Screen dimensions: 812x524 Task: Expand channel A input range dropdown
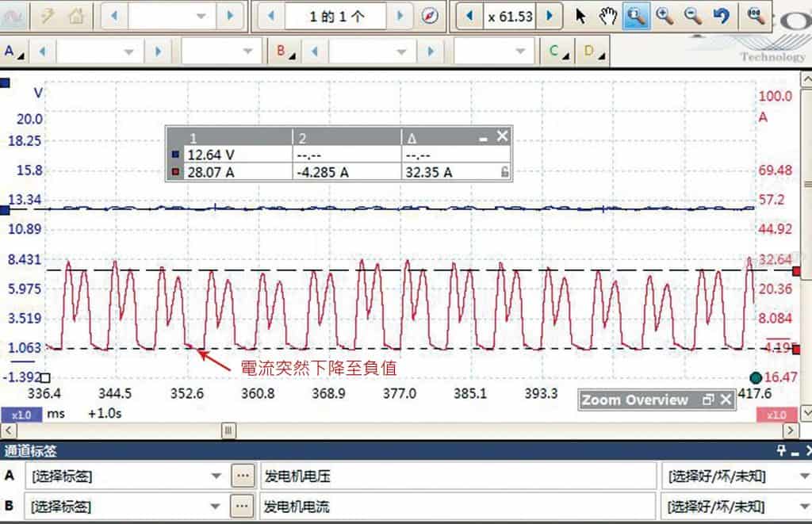(129, 52)
